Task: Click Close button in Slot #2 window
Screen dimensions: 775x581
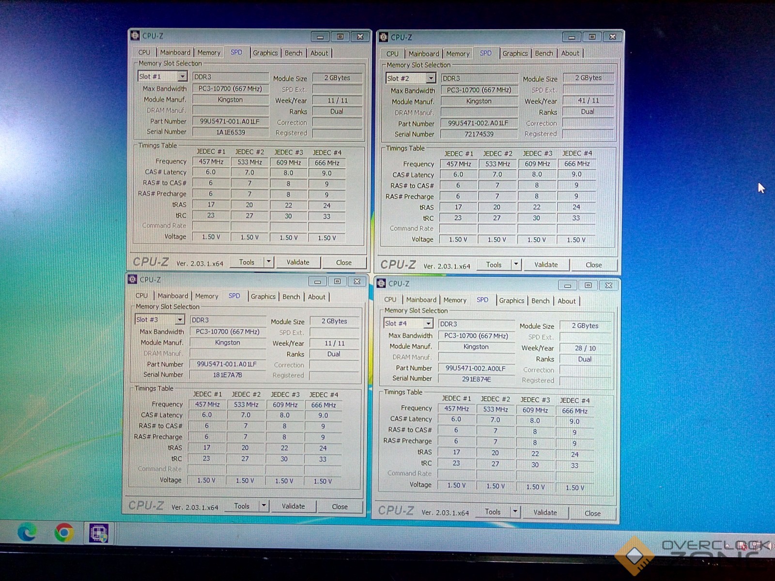Action: [x=594, y=265]
